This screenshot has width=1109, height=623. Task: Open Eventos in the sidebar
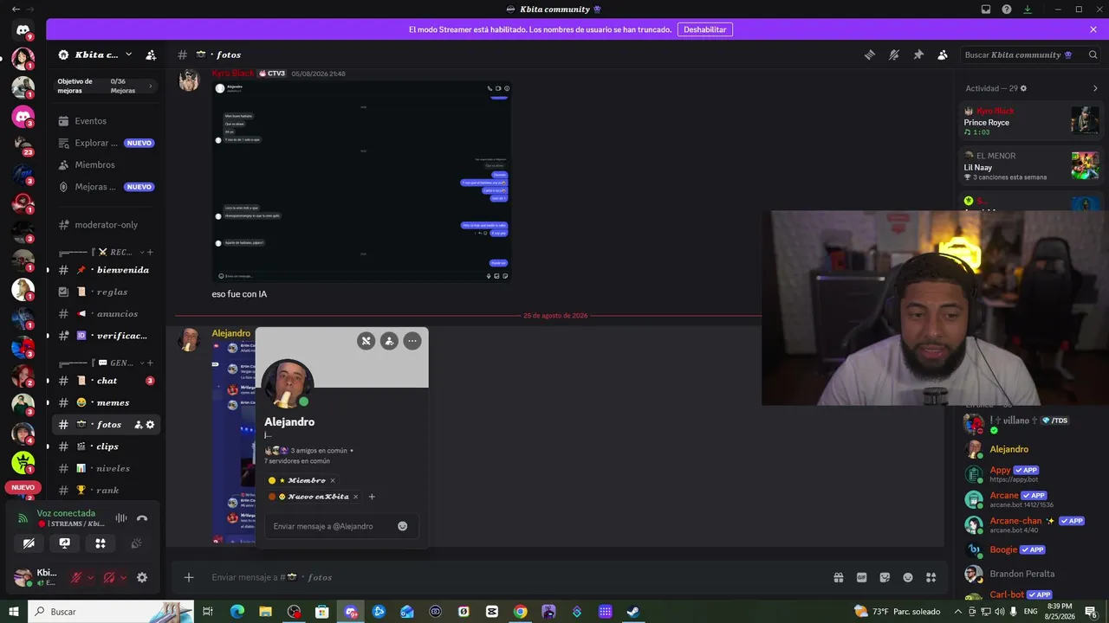click(107, 121)
